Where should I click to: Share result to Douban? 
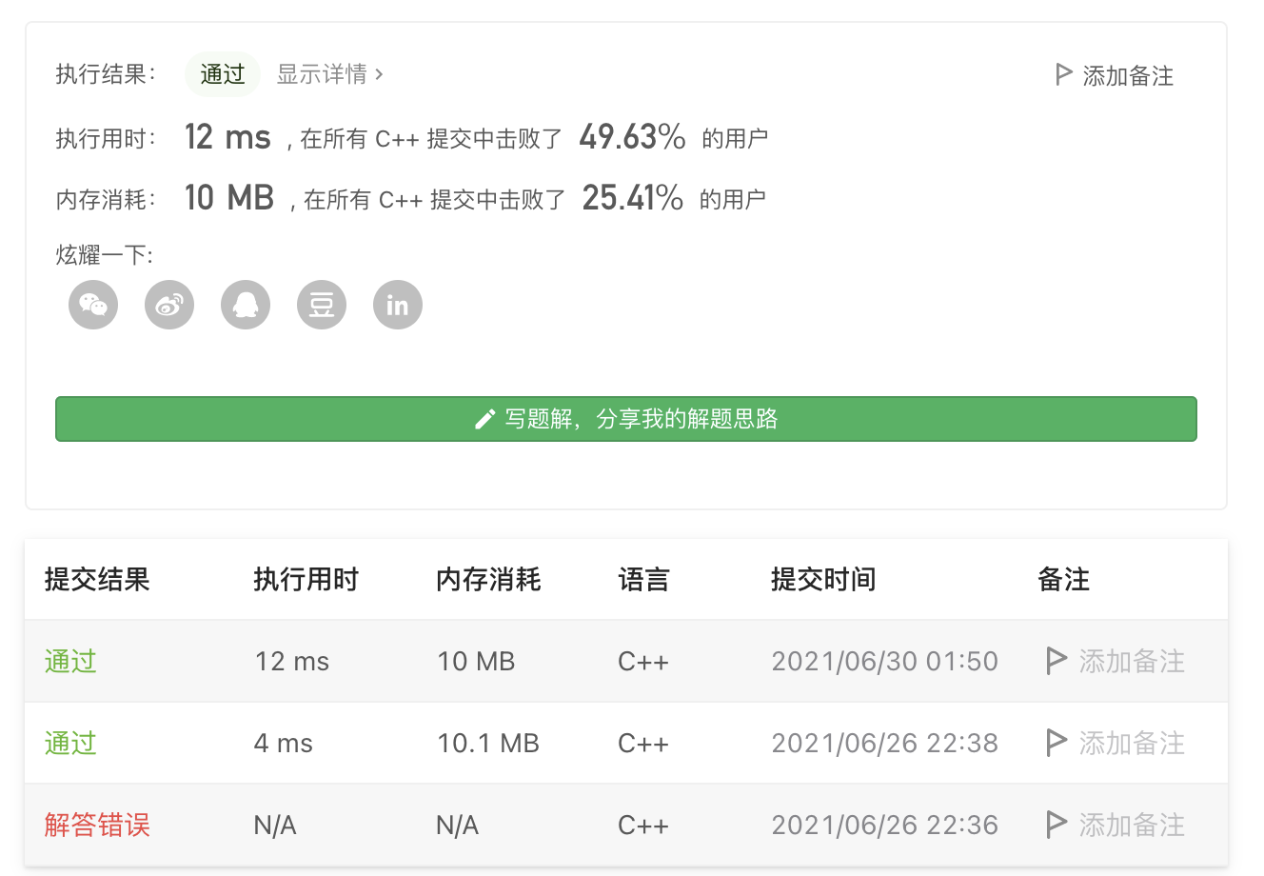(322, 305)
